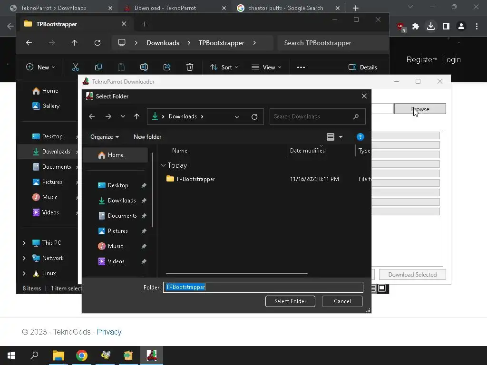Click Register link on webpage
Screen dimensions: 487x365
click(421, 59)
